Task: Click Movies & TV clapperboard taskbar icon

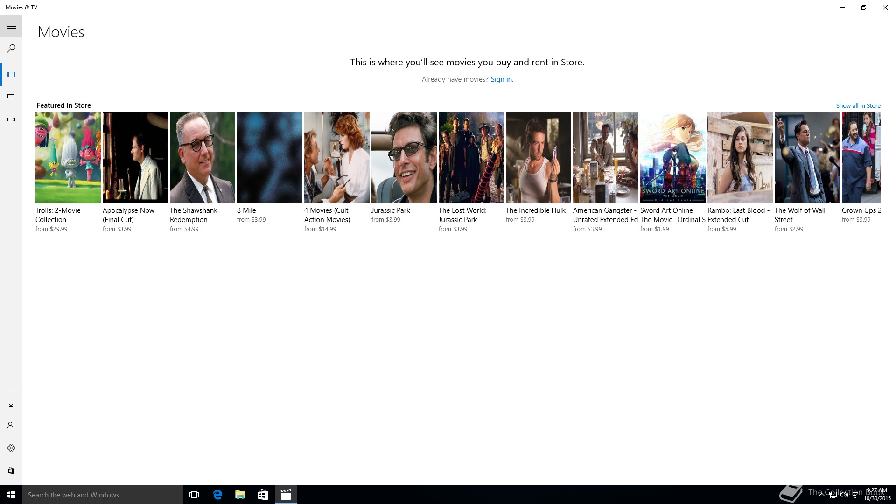Action: (286, 495)
